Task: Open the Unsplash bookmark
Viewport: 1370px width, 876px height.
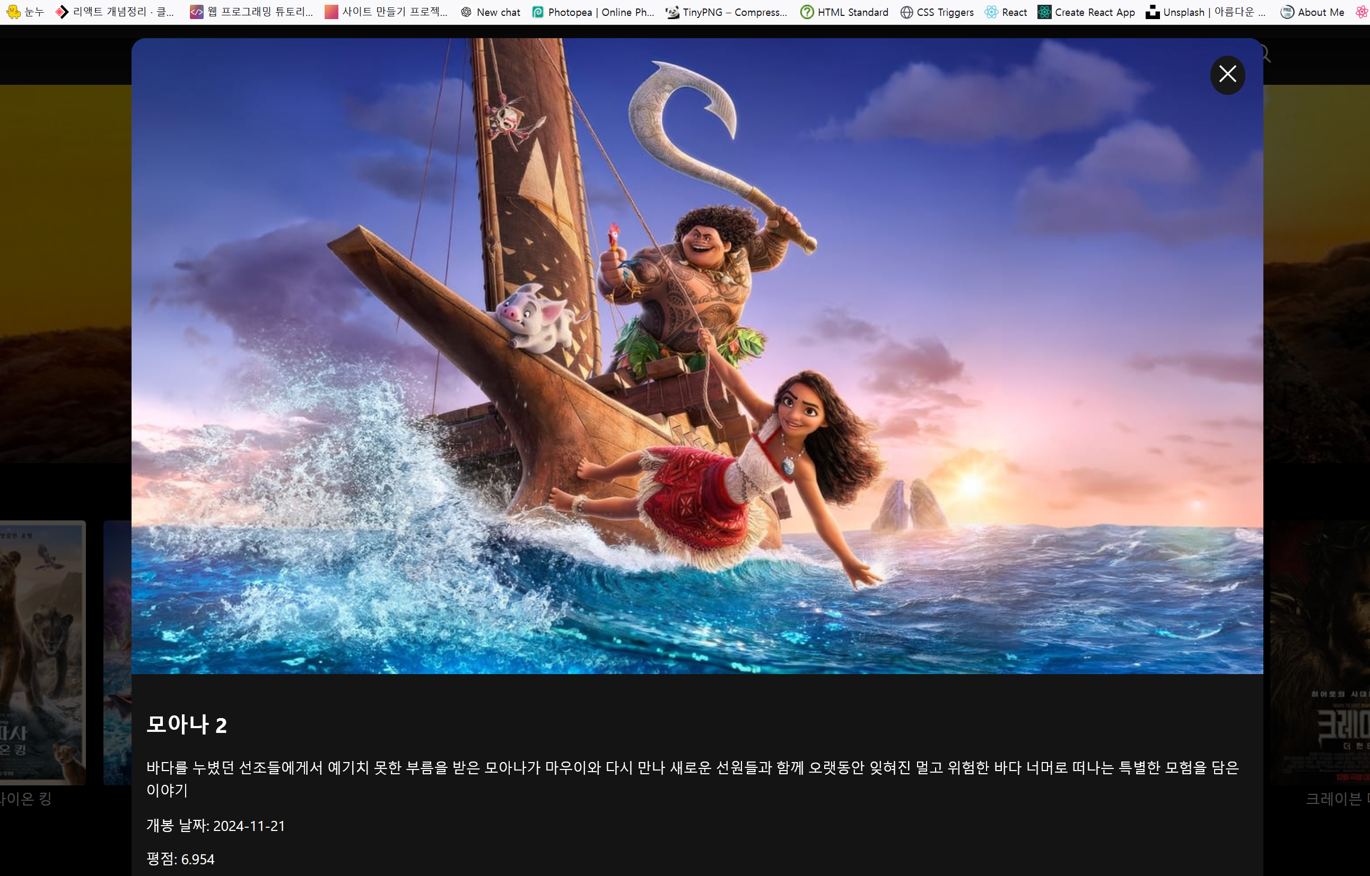Action: coord(1206,12)
